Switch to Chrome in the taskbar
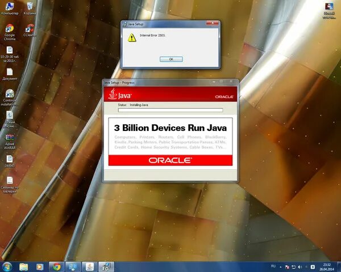 click(57, 267)
